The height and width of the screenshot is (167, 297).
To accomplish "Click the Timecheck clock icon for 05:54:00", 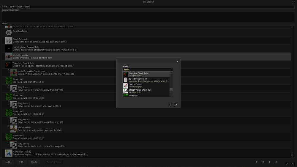I will click(9, 113).
